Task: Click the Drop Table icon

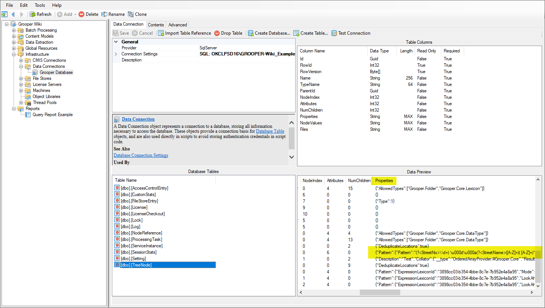Action: [x=217, y=33]
